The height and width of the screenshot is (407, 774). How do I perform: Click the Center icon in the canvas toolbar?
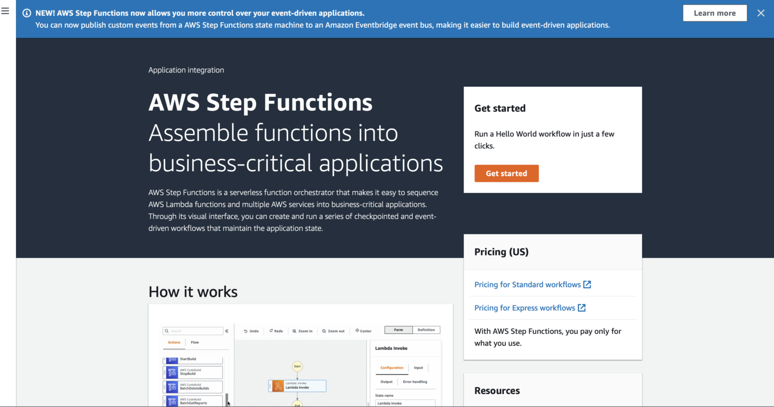click(357, 331)
